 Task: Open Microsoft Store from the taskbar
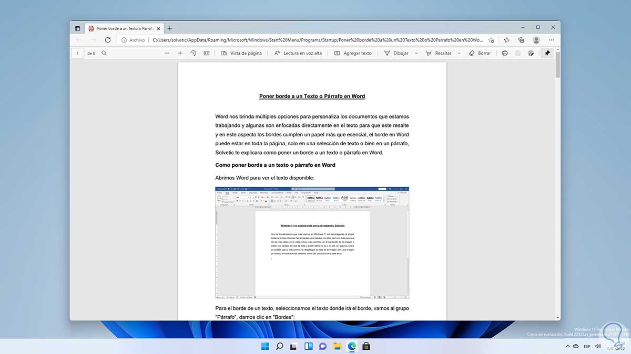tap(367, 346)
